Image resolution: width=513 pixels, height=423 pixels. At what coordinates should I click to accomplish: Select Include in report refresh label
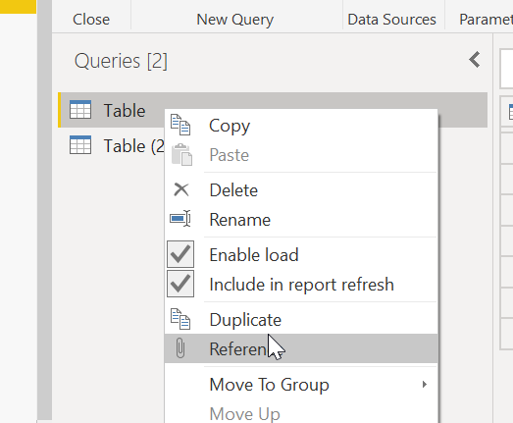pos(301,285)
